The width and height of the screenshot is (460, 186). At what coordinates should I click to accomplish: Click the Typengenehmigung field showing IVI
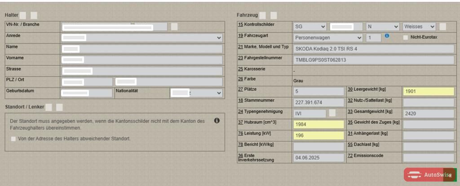[310, 114]
